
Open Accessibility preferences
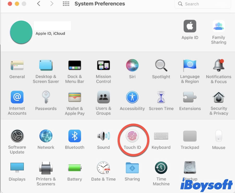coord(132,97)
